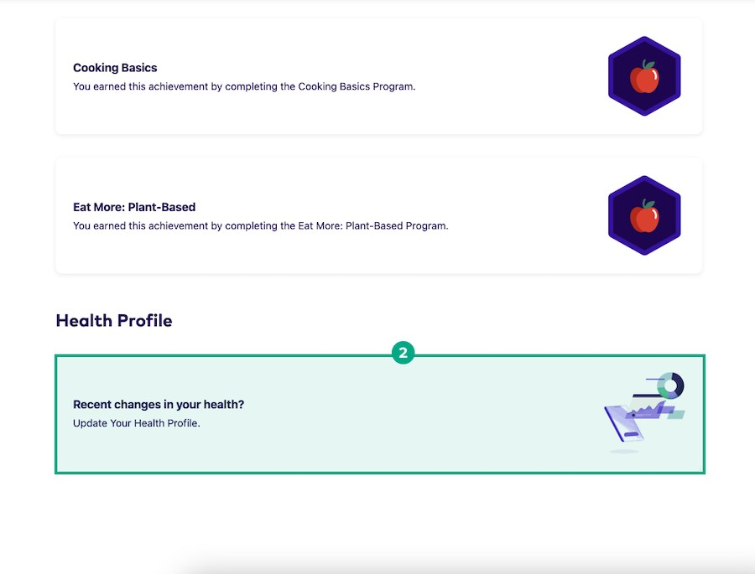Click the Plant-Based achievement description text
This screenshot has width=755, height=574.
[x=260, y=225]
